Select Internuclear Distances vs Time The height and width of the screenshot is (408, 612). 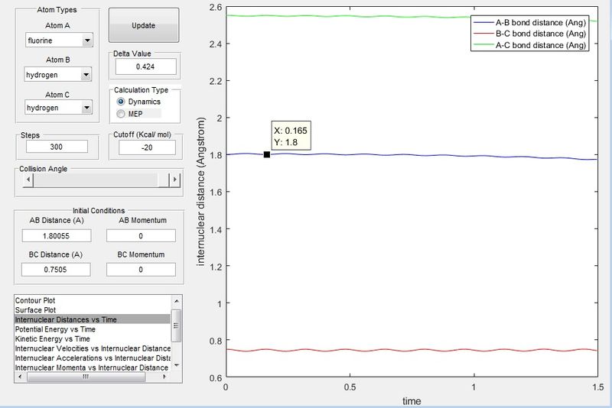tap(93, 319)
